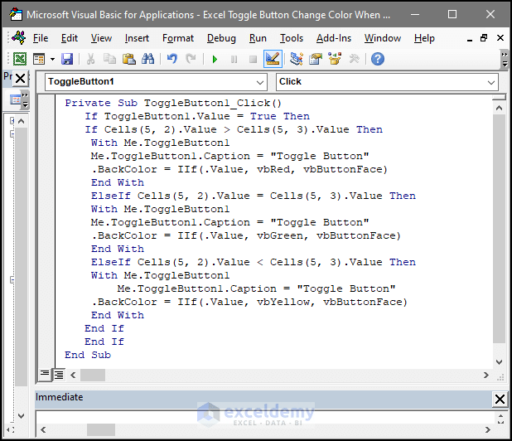Open the File menu

point(41,38)
